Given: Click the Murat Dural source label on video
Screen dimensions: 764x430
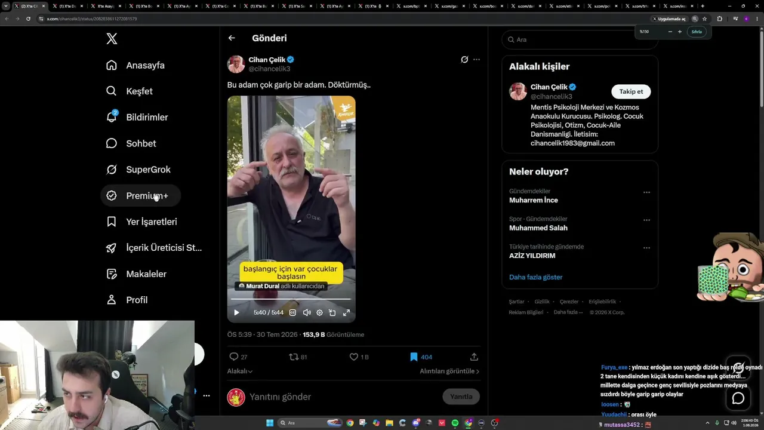Looking at the screenshot, I should (281, 286).
